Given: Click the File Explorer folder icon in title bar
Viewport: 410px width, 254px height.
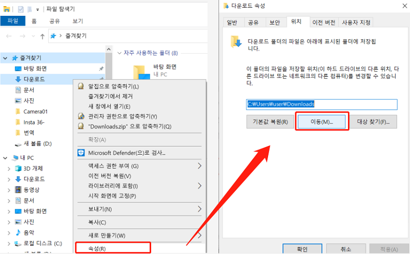Looking at the screenshot, I should pos(7,9).
